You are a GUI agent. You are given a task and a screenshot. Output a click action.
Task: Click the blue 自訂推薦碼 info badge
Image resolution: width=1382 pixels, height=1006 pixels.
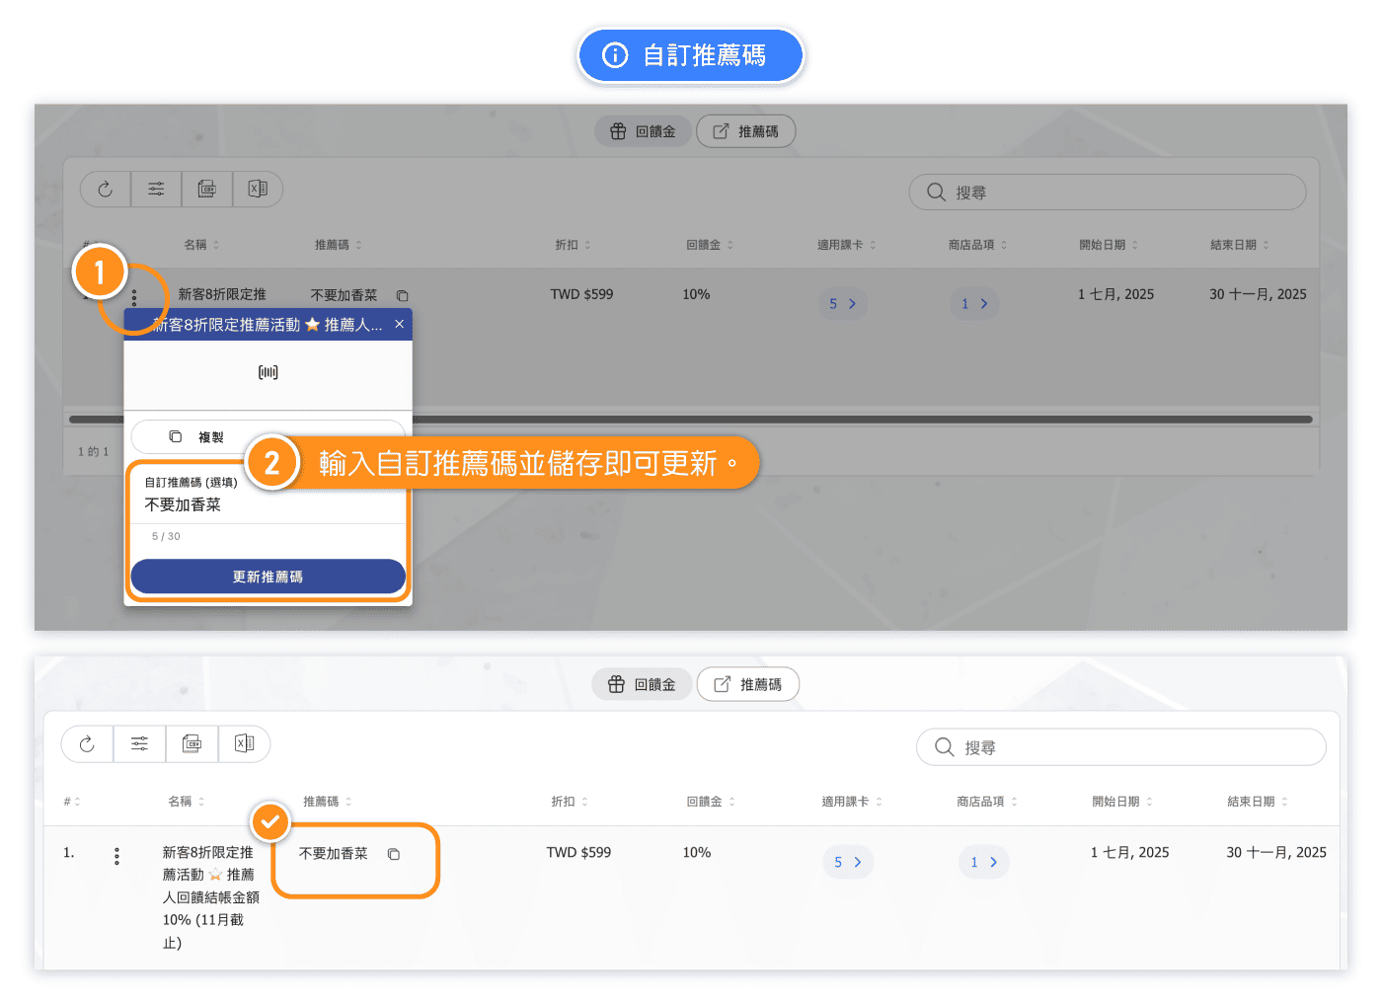tap(690, 55)
